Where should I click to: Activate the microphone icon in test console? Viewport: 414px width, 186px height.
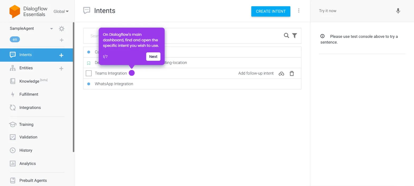(398, 11)
